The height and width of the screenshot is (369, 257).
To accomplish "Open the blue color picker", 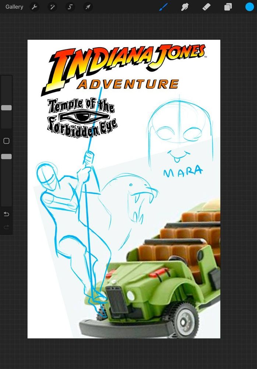I will [x=250, y=7].
